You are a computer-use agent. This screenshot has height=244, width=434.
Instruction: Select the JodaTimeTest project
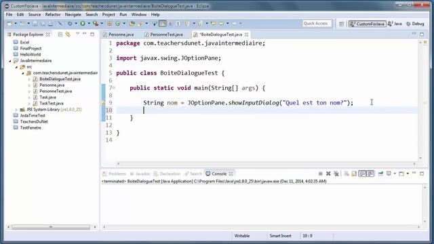(x=33, y=116)
